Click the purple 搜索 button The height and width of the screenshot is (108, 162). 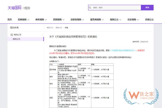click(x=147, y=8)
